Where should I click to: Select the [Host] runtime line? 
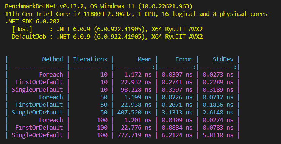[x=107, y=29]
